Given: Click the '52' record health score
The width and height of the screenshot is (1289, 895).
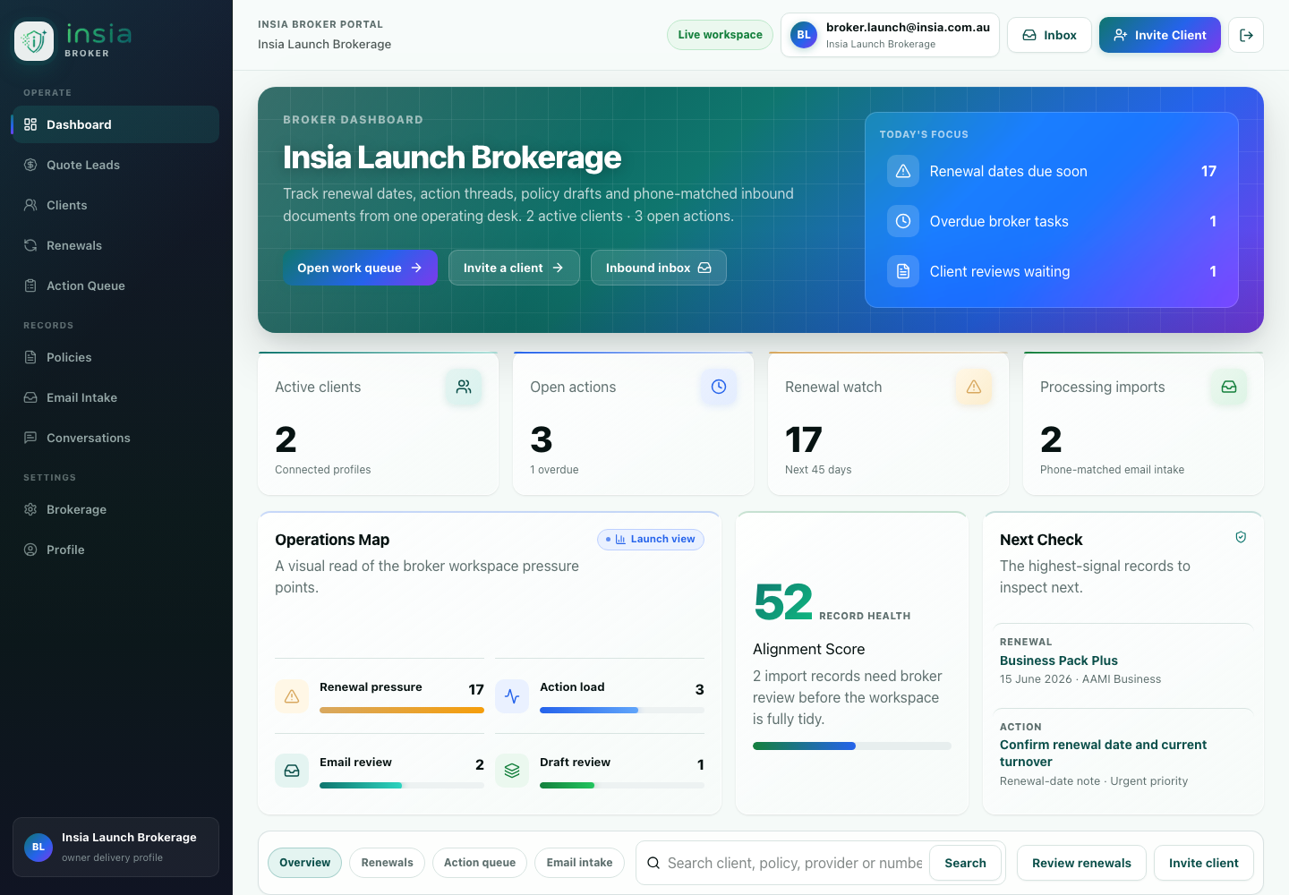Looking at the screenshot, I should (783, 601).
